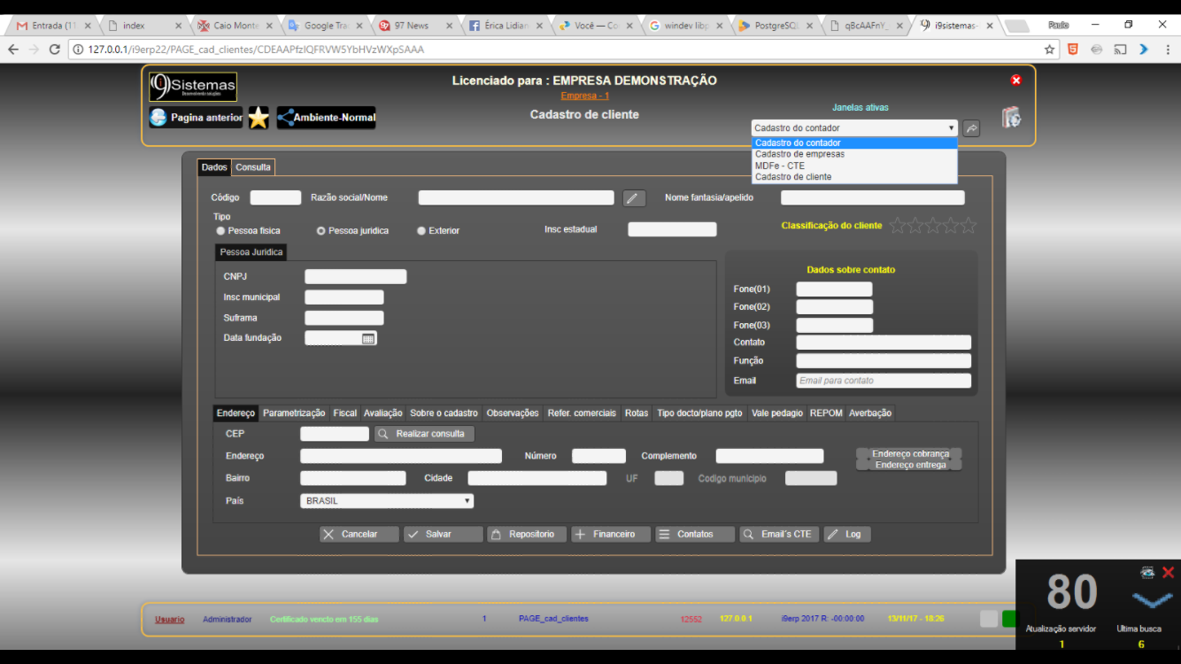
Task: Choose Cadastro de empresas from the list
Action: (x=799, y=154)
